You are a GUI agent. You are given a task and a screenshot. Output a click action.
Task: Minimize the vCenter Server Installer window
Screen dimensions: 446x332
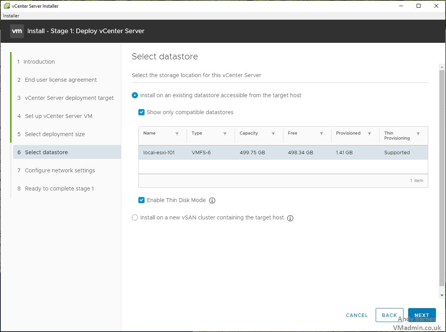401,6
